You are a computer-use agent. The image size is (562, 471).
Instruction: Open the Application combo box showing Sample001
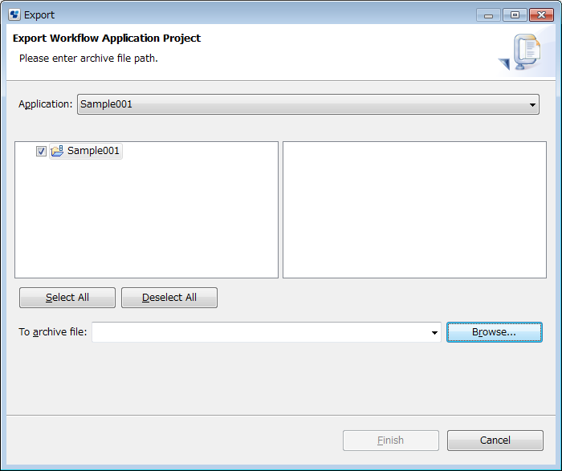tap(307, 104)
